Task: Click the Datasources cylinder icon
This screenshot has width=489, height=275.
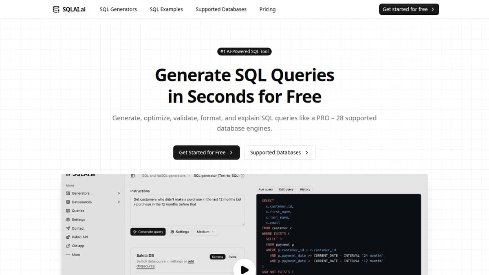Action: tap(68, 202)
